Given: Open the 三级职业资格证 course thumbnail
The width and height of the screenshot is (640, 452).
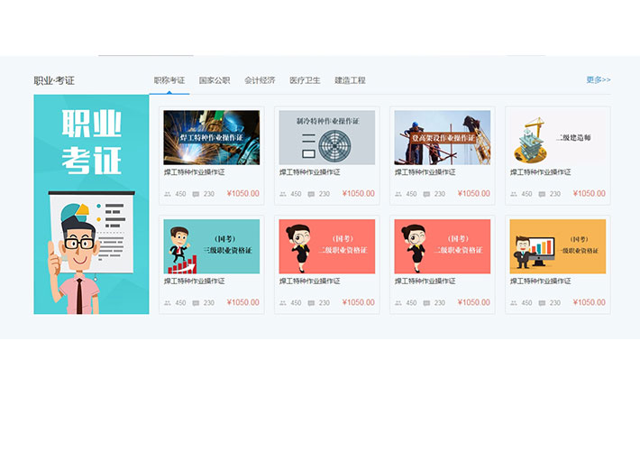Looking at the screenshot, I should [x=211, y=246].
